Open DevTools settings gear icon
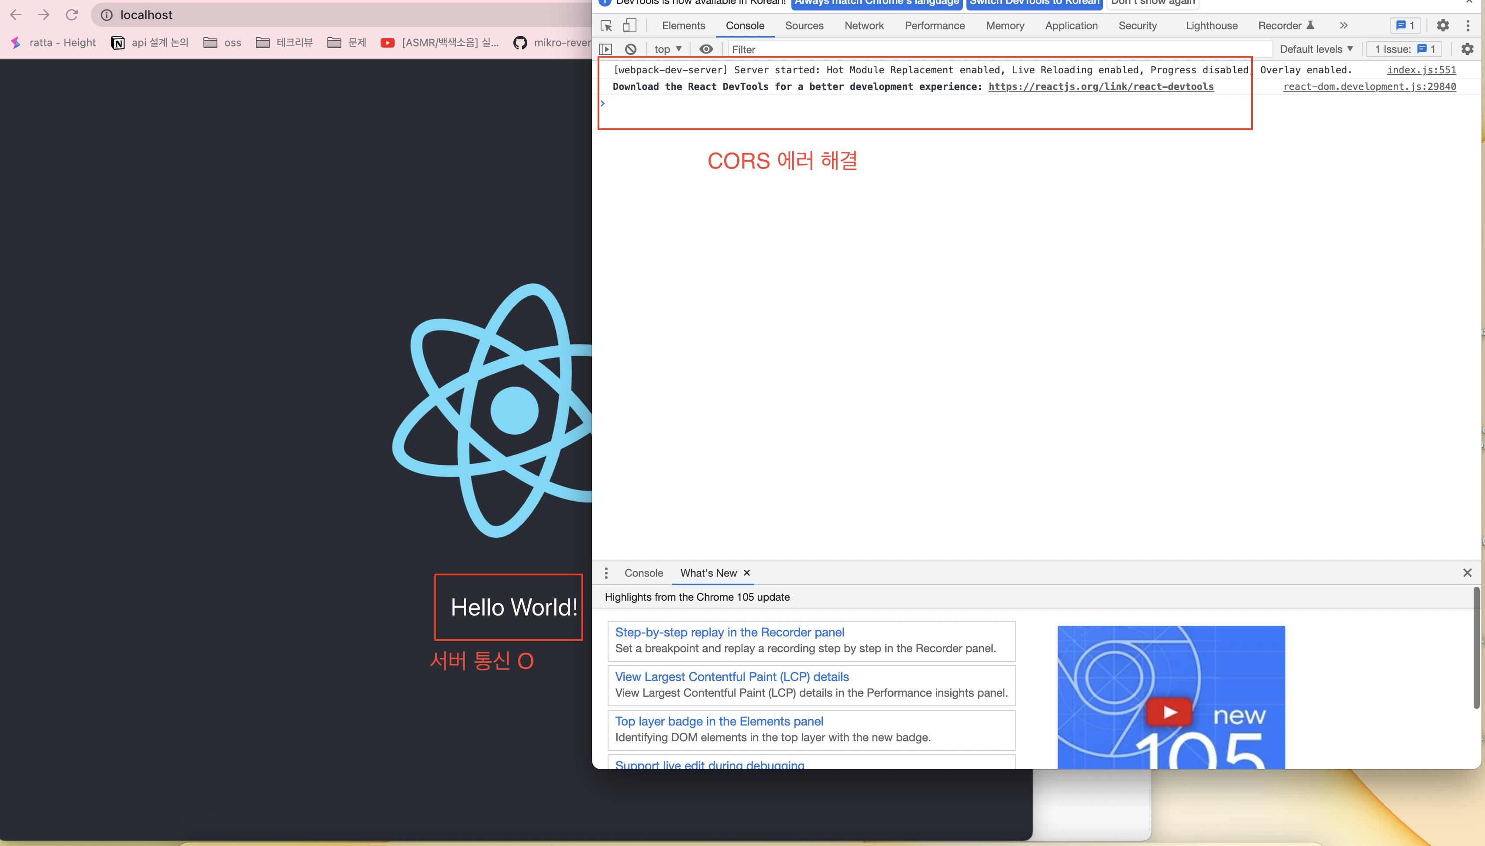Screen dimensions: 1485x846 coord(1443,26)
